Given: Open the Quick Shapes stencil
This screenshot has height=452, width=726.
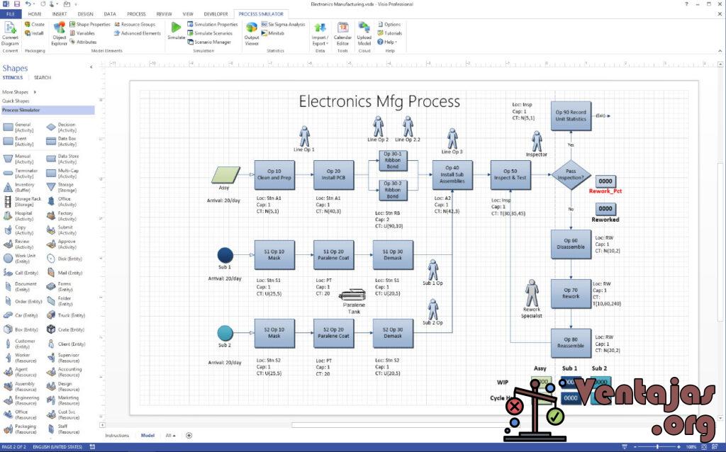Looking at the screenshot, I should coord(16,101).
